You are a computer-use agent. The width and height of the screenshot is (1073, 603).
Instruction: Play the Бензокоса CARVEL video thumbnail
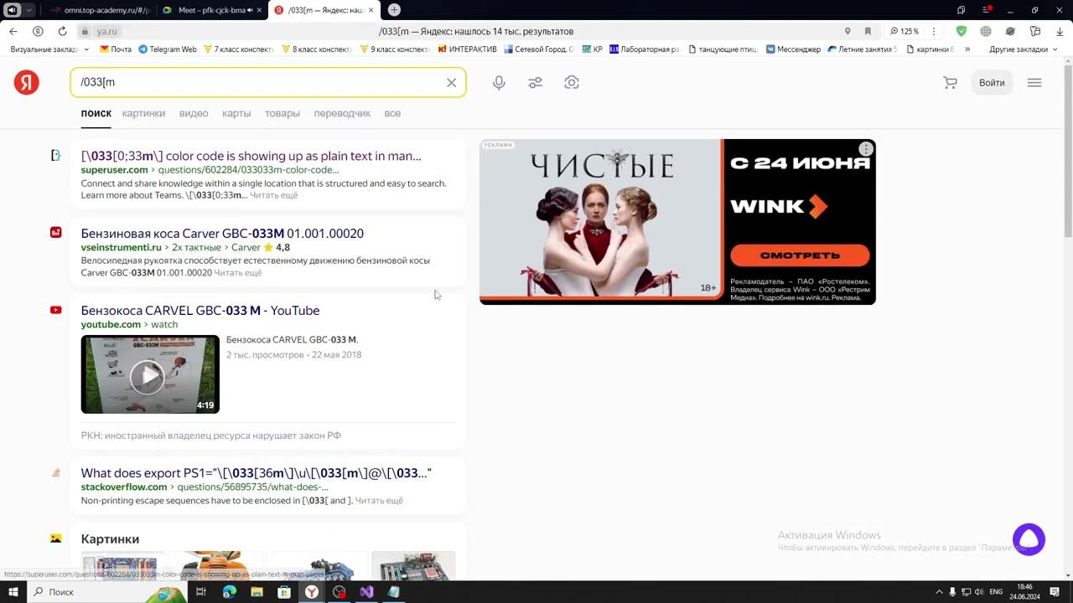tap(150, 374)
